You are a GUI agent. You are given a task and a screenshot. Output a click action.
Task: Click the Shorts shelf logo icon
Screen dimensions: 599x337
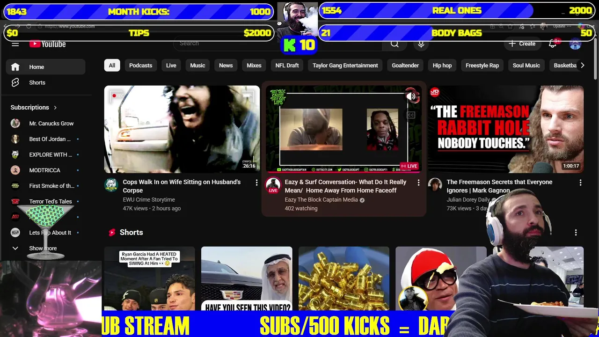(112, 233)
